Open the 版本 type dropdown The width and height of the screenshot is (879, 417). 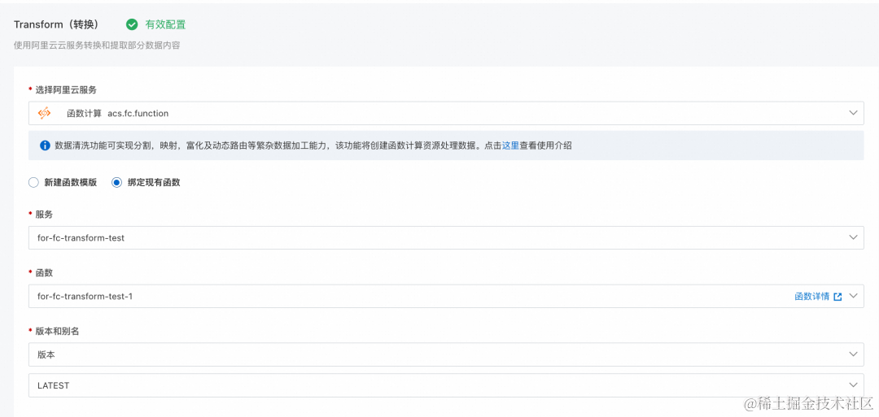(446, 355)
